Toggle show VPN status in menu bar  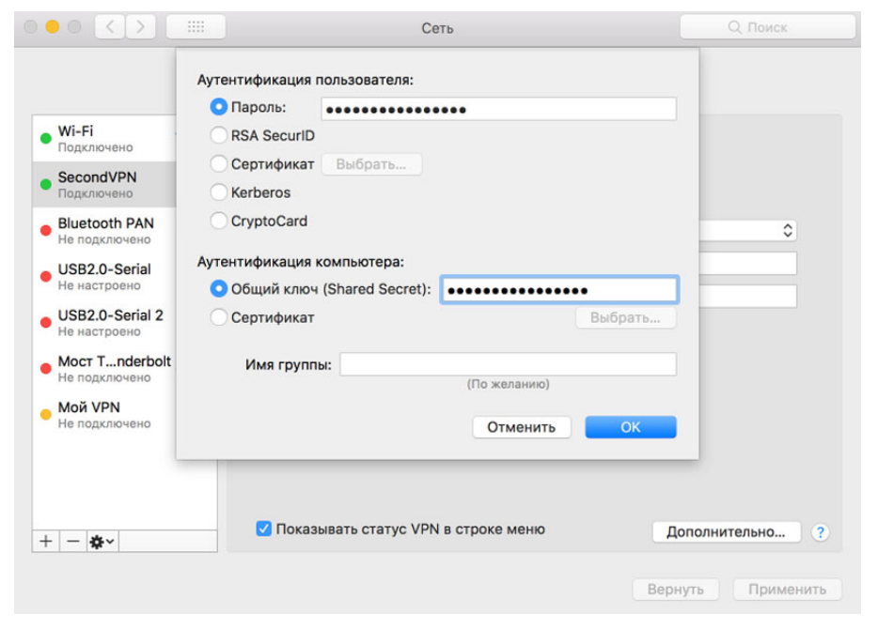[x=264, y=529]
